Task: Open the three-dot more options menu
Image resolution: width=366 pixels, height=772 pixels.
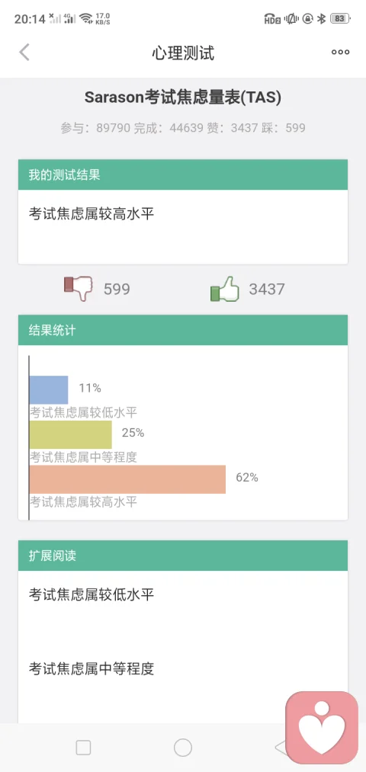Action: click(340, 52)
